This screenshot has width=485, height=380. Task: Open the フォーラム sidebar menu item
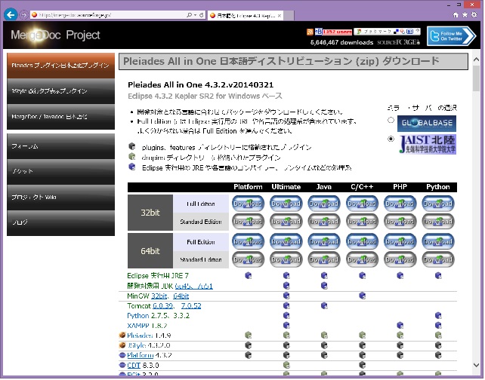(x=60, y=146)
